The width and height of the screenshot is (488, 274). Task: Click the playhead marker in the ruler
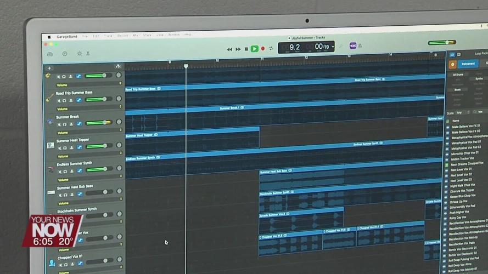(186, 66)
